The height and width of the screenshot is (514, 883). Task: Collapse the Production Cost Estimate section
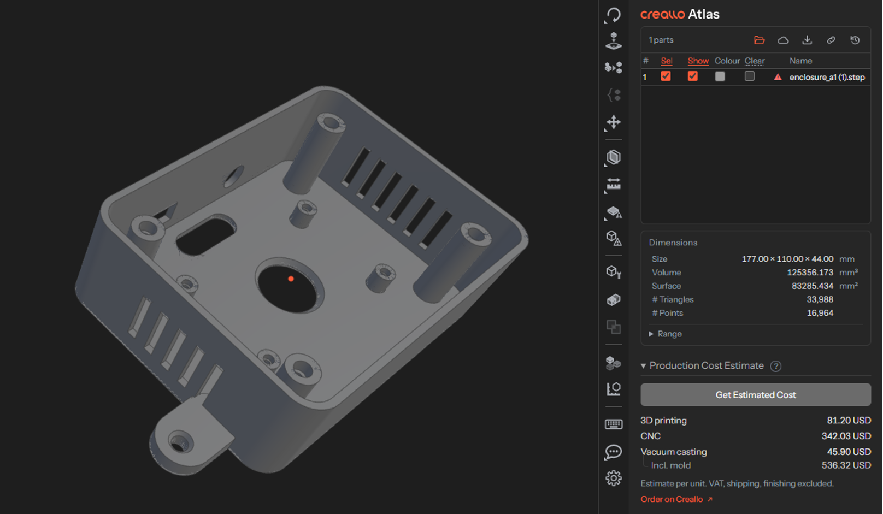coord(702,365)
